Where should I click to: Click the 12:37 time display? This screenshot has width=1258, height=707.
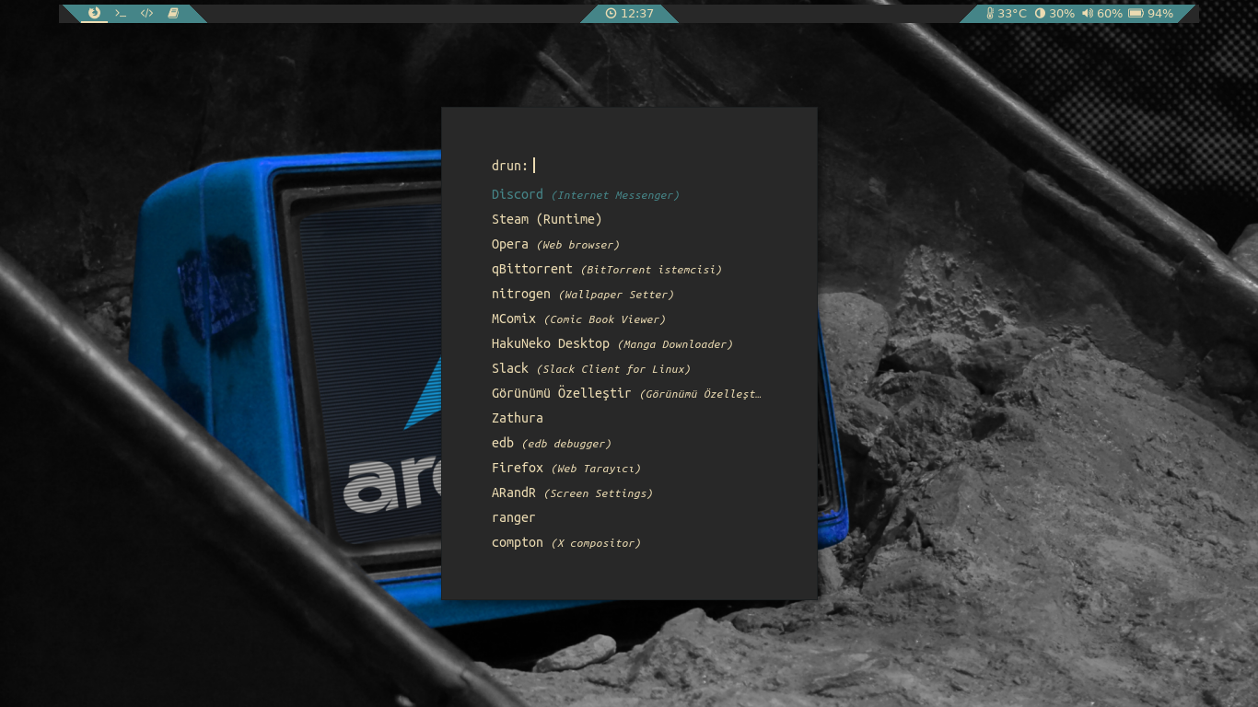click(x=637, y=14)
